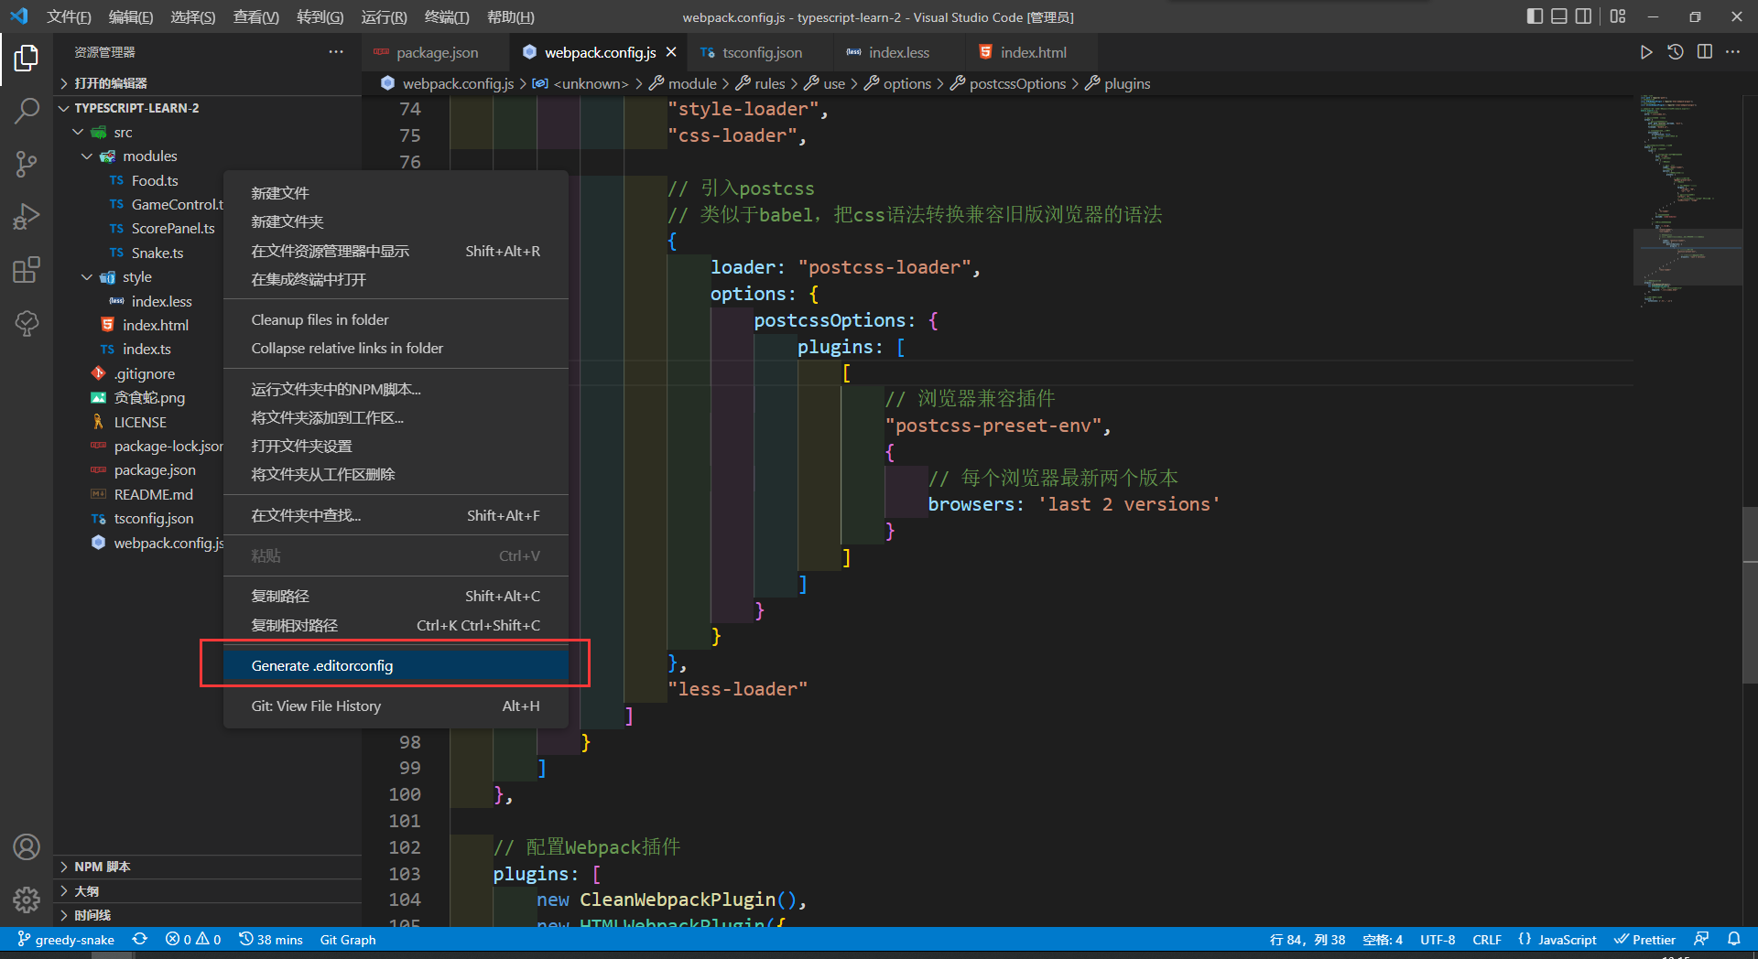The height and width of the screenshot is (959, 1758).
Task: Open editor More Actions ellipsis
Action: coord(1733,52)
